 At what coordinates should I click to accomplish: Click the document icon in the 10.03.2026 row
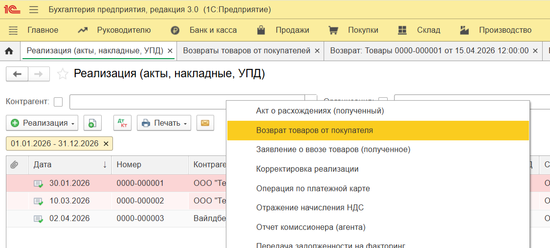tap(38, 202)
